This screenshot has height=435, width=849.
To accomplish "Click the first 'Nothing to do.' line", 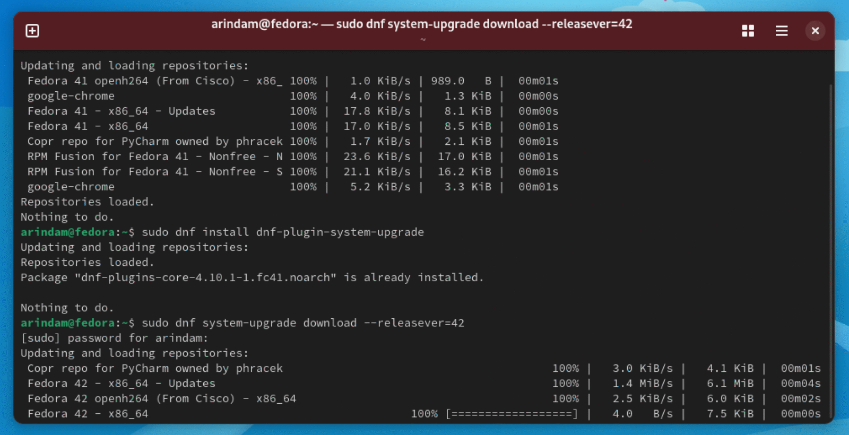I will point(67,217).
